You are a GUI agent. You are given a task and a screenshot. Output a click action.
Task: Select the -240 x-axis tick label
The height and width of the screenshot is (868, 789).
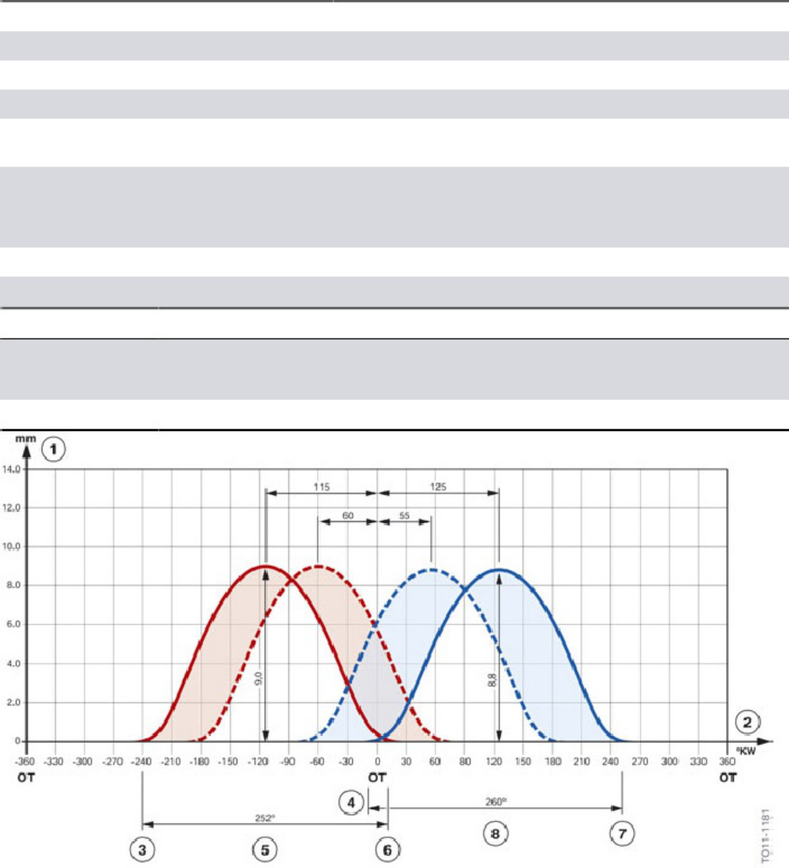click(x=142, y=762)
